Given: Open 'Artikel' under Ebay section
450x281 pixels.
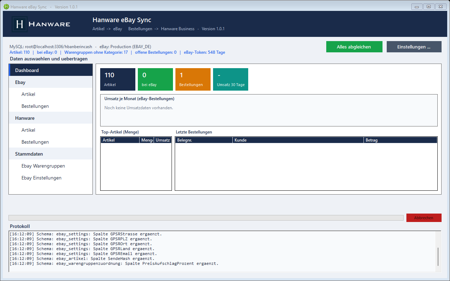Looking at the screenshot, I should 51,94.
